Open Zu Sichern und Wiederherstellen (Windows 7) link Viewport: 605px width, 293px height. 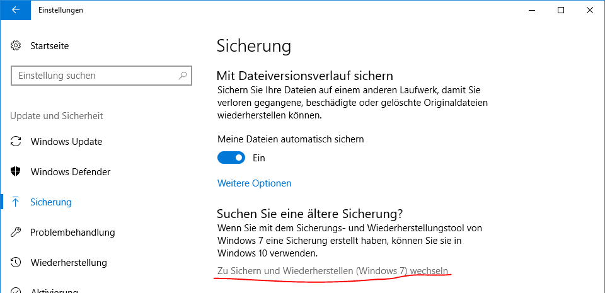[332, 271]
